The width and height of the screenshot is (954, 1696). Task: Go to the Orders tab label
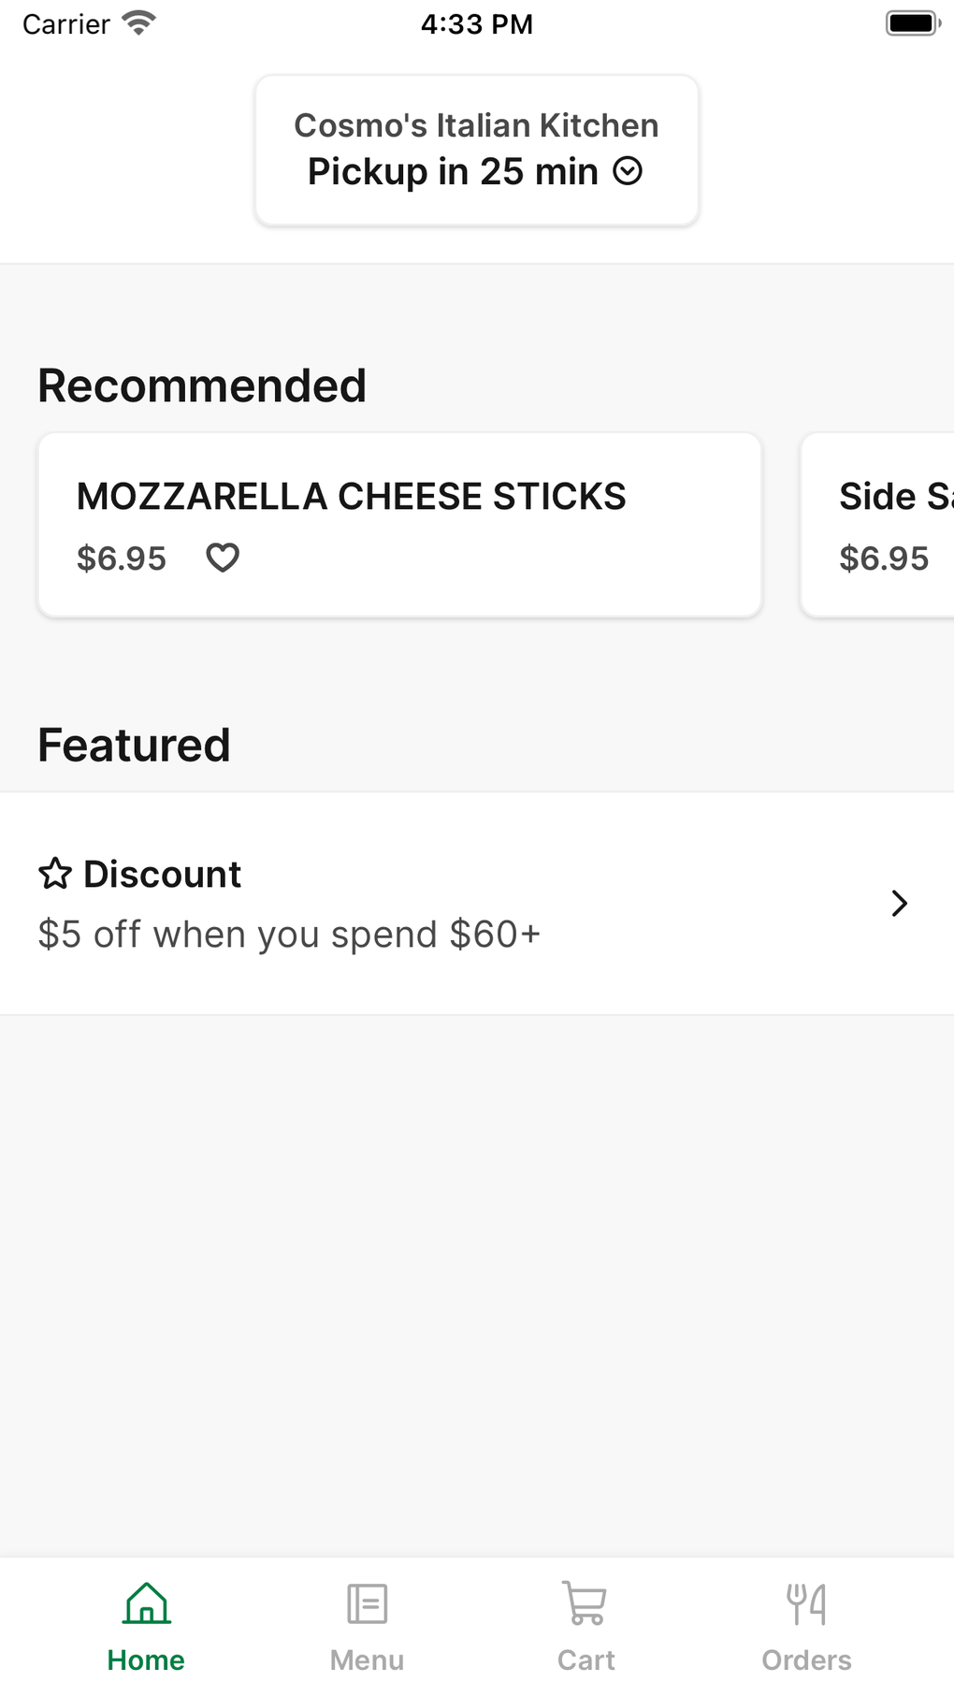click(806, 1660)
